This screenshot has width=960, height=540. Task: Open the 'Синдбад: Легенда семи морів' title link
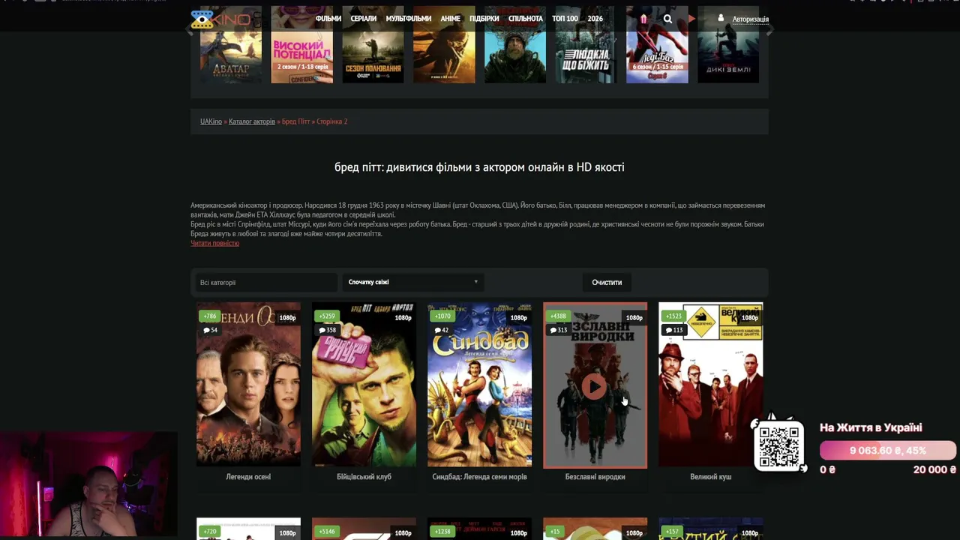[479, 476]
